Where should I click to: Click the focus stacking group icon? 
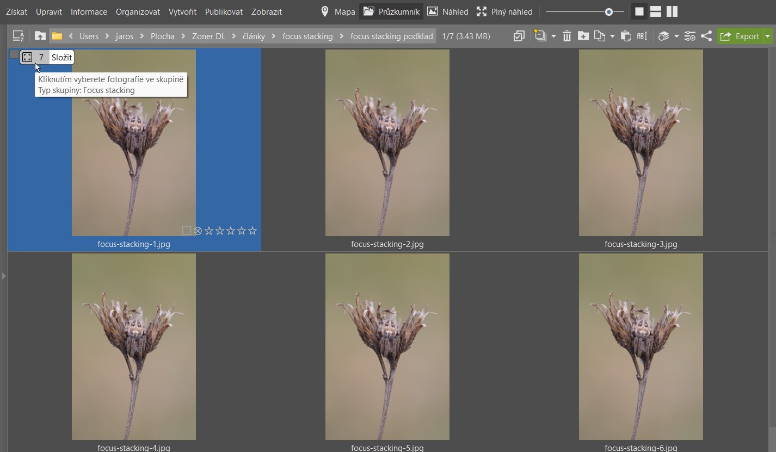27,57
